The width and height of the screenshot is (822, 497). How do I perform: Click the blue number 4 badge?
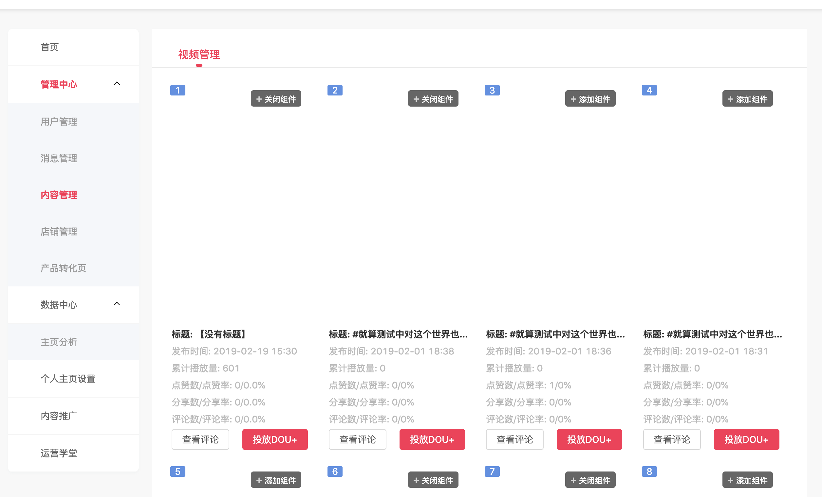click(649, 90)
